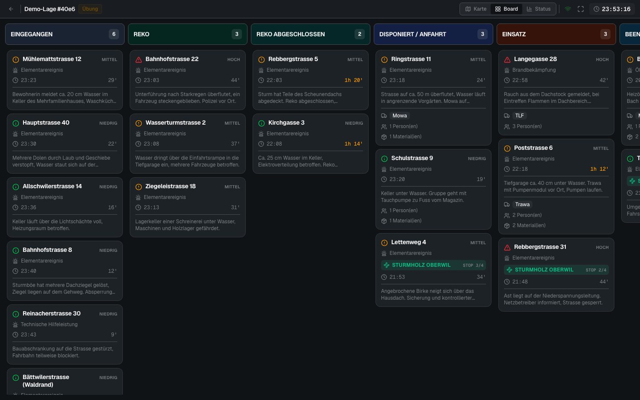Click the Übung badge

pos(90,9)
